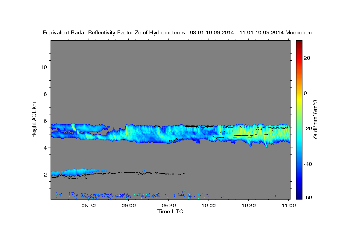The height and width of the screenshot is (239, 359).
Task: Click the dark blue bottom of the colorbar
Action: pos(299,196)
